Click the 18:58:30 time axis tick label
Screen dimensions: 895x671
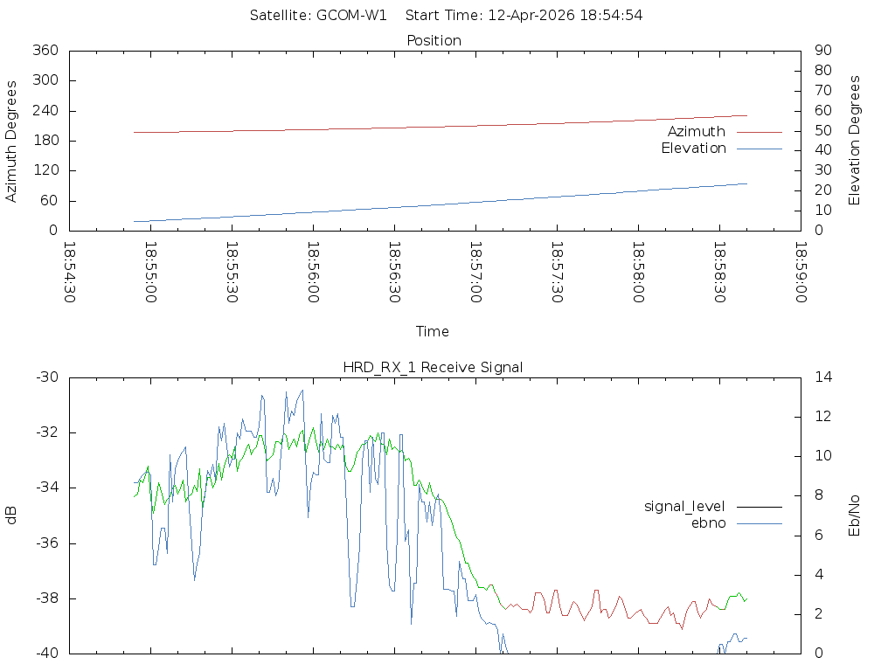pyautogui.click(x=719, y=272)
